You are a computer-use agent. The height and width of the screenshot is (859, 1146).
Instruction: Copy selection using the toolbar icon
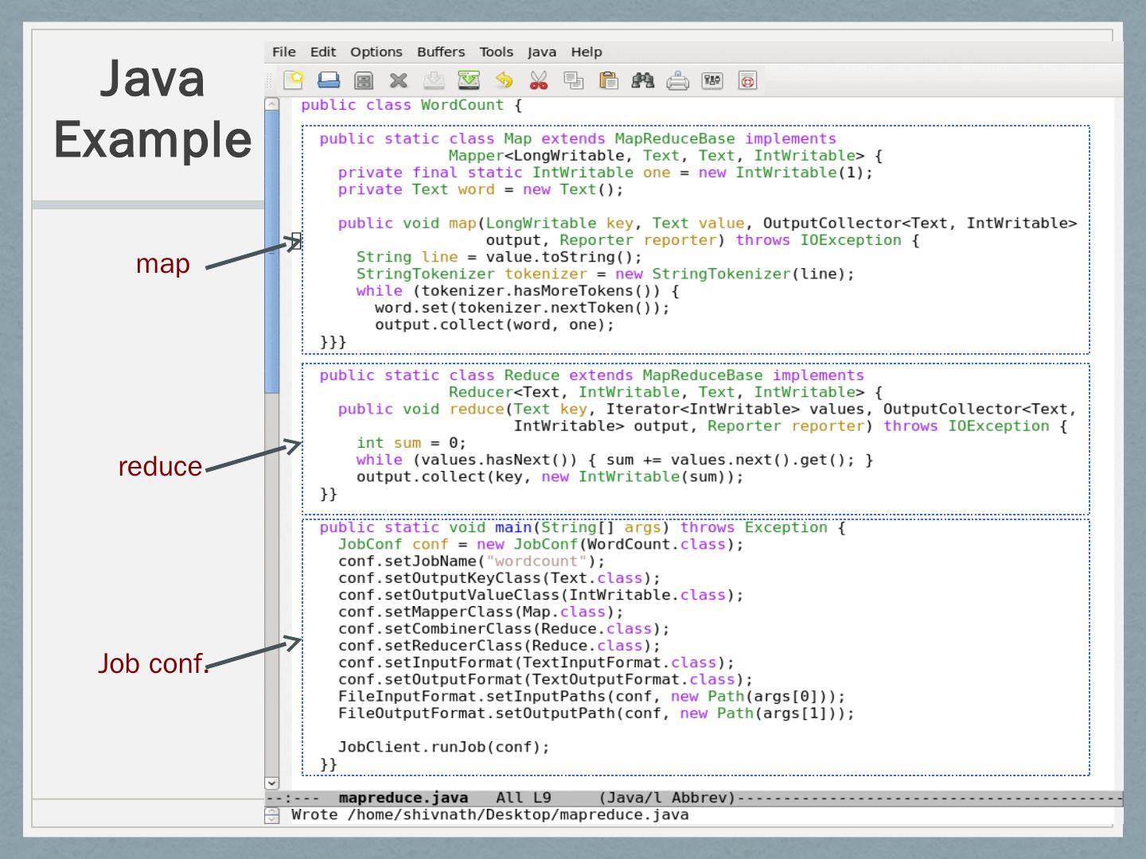573,80
